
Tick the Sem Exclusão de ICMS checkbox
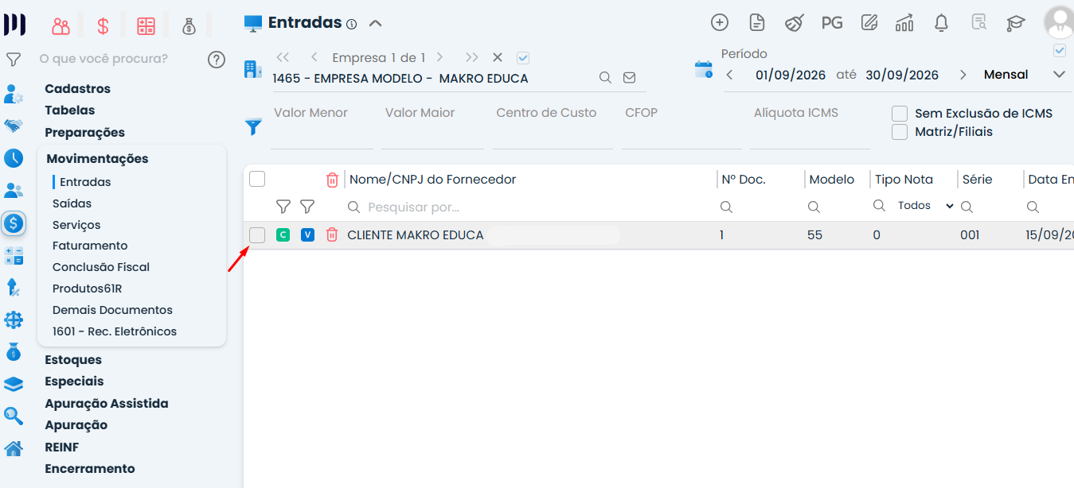click(900, 114)
